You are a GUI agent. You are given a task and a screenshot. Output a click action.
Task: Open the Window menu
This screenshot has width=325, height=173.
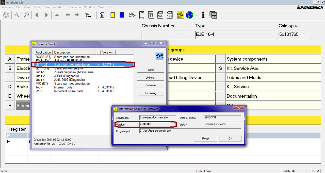click(x=89, y=7)
